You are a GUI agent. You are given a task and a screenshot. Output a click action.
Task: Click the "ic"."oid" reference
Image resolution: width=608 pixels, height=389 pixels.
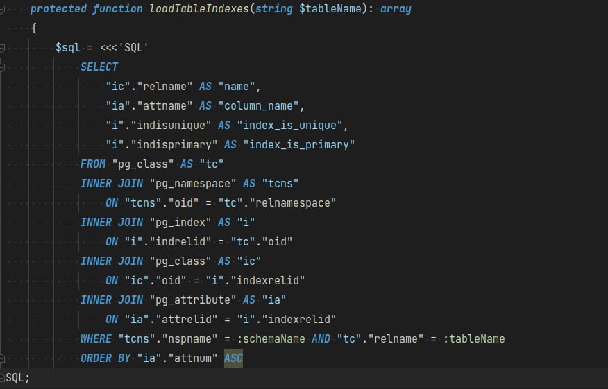[x=155, y=280]
